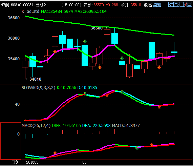Click the K ad.3td main chart label
Screen dimensions: 193x166
tap(30, 12)
